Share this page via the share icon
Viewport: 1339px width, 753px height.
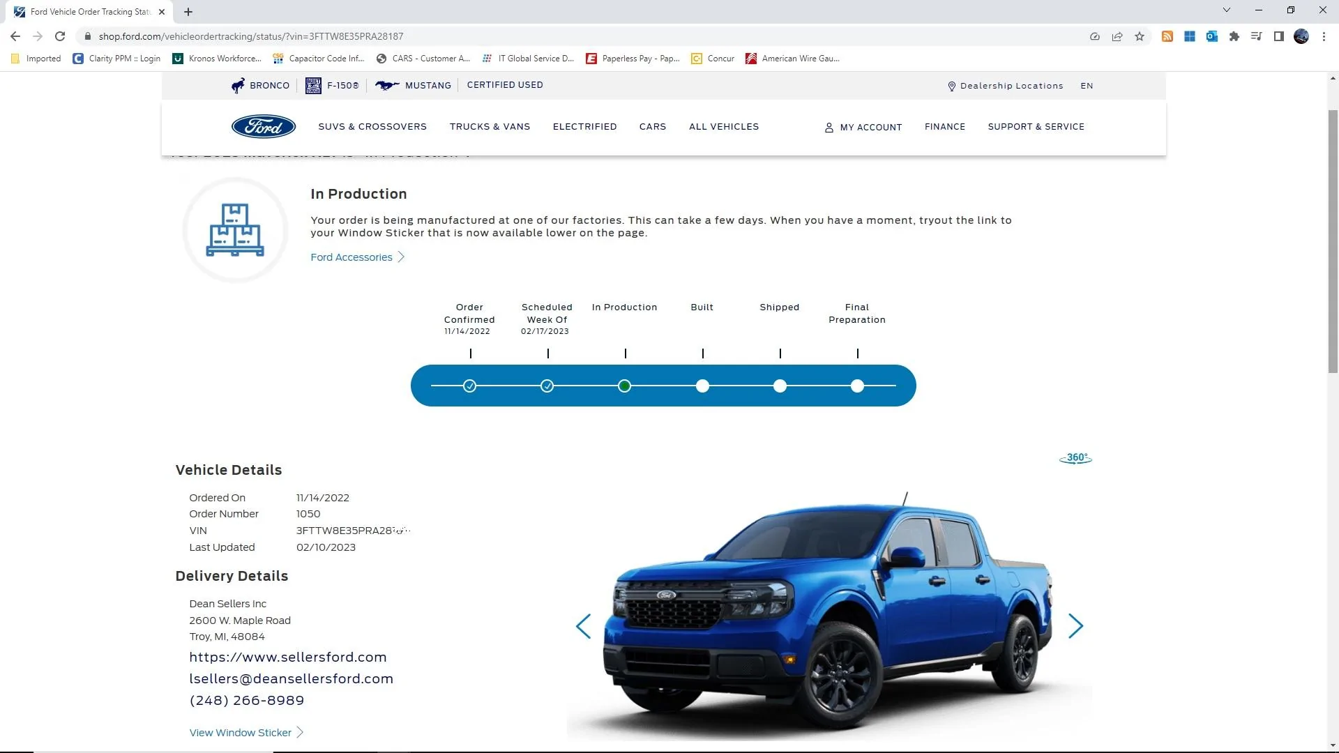pos(1117,36)
